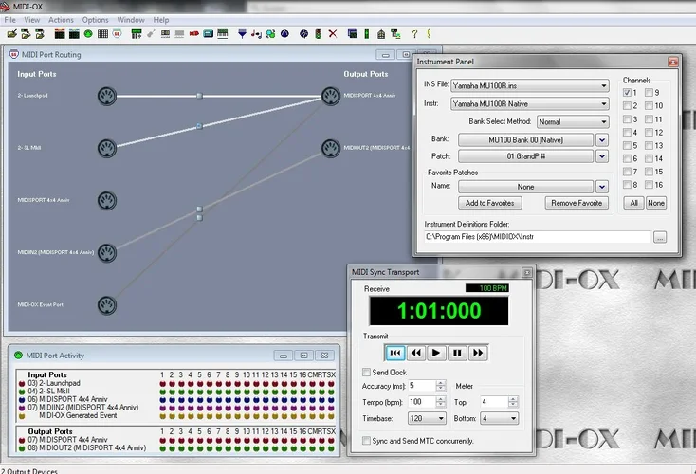Open Port Routing via the shield toolbar icon
This screenshot has height=474, width=696.
[117, 34]
